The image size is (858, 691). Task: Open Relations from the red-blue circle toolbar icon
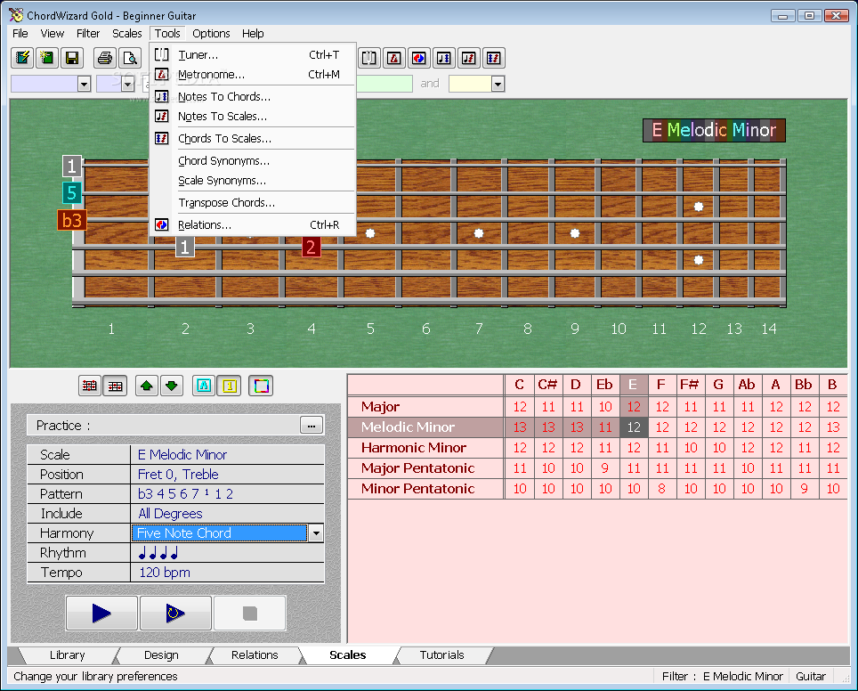click(x=418, y=58)
